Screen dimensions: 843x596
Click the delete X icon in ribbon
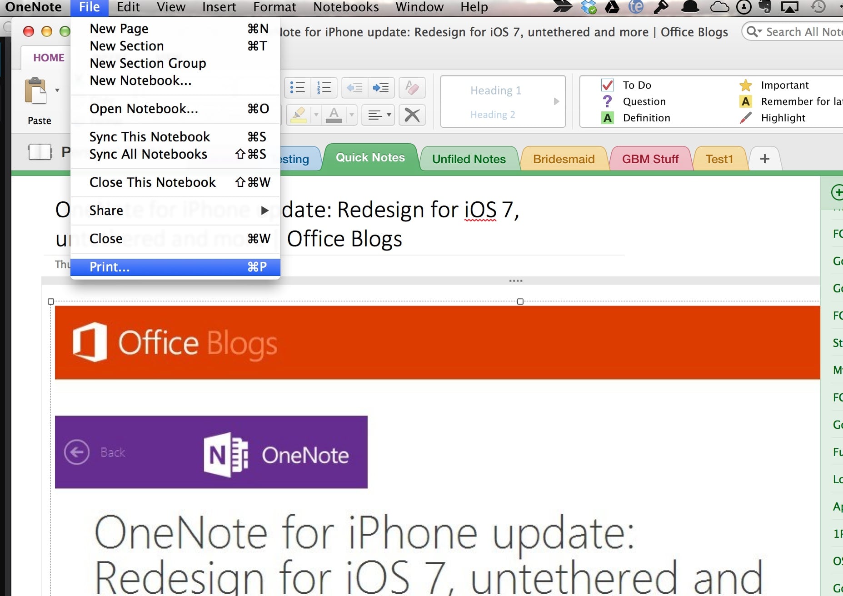[x=411, y=115]
